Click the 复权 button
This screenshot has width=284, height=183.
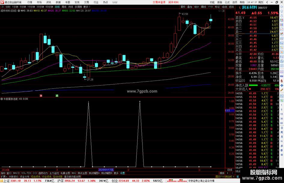coord(183,7)
